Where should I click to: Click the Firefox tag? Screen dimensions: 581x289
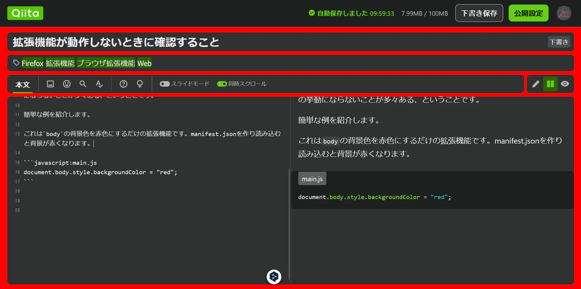point(32,63)
